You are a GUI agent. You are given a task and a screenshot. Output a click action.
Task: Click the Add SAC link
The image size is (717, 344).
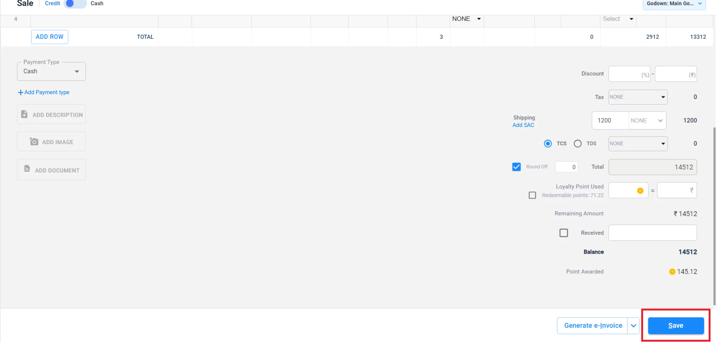[x=523, y=125]
